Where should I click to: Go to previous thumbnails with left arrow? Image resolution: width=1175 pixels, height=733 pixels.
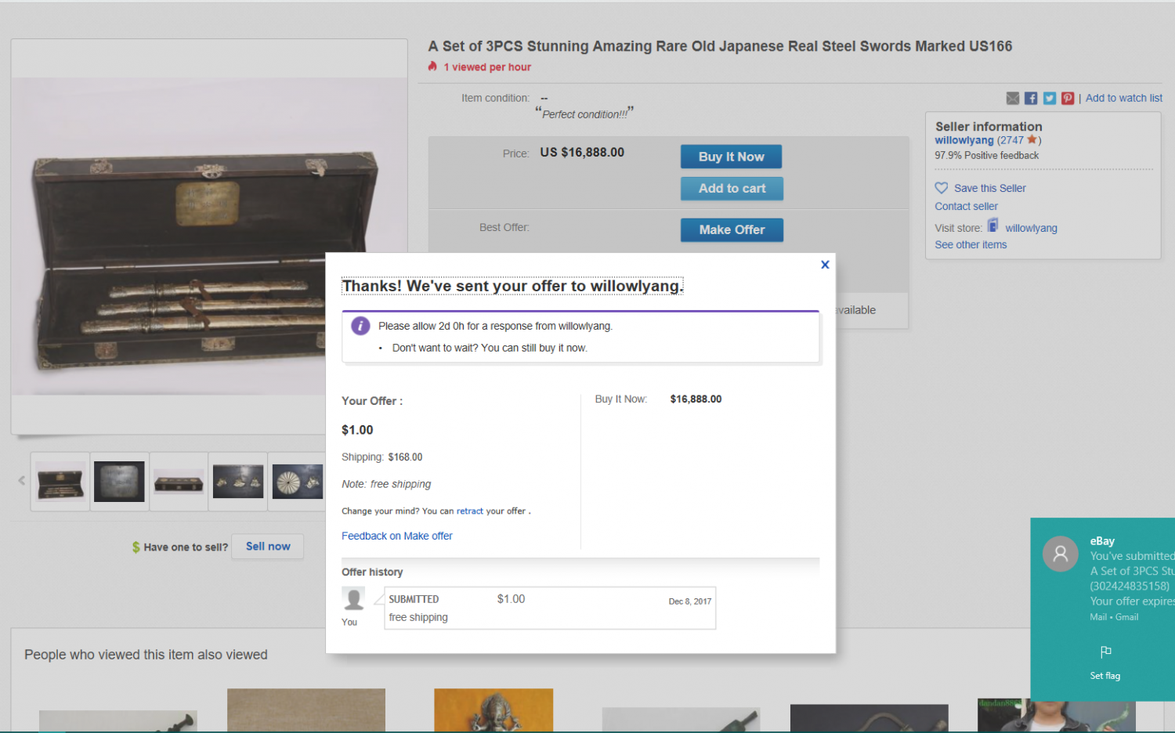(21, 481)
